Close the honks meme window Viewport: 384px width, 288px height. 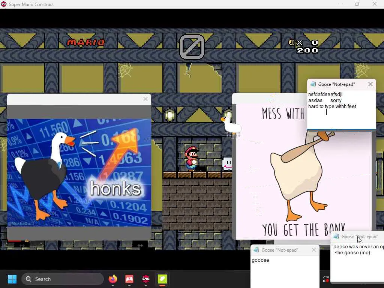tap(145, 99)
